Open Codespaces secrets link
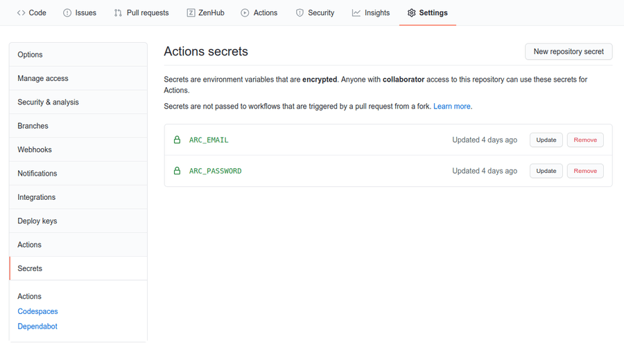Screen dimensions: 624x350 [38, 311]
